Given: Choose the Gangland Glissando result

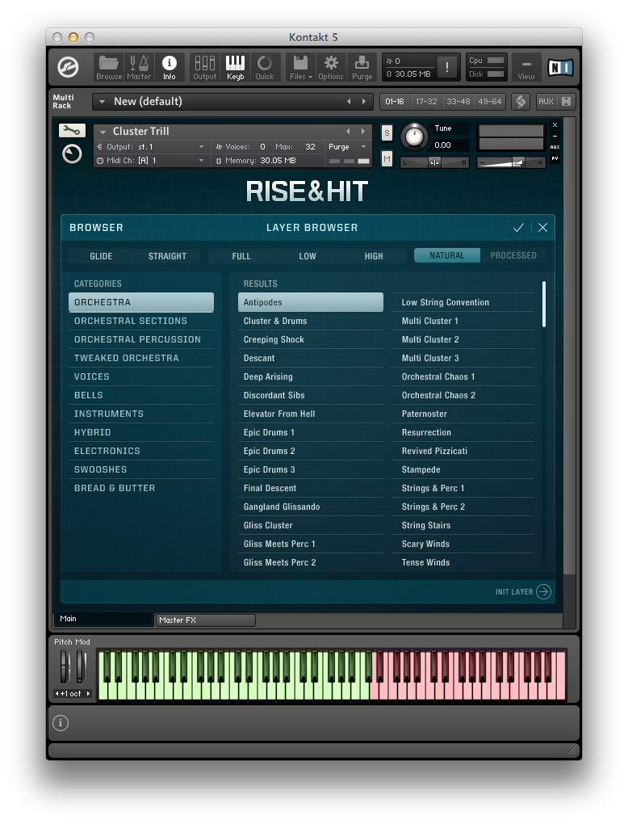Looking at the screenshot, I should tap(310, 507).
